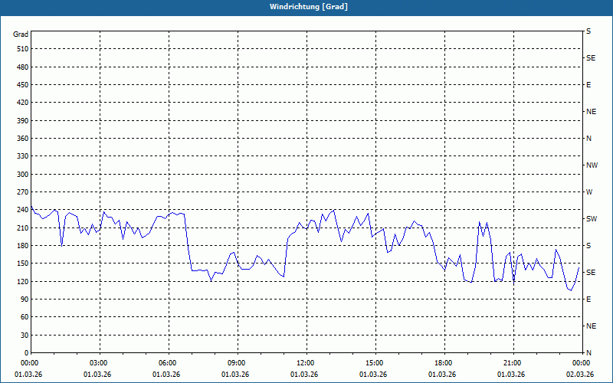
Task: Click the 03:00 time label
Action: pos(100,363)
